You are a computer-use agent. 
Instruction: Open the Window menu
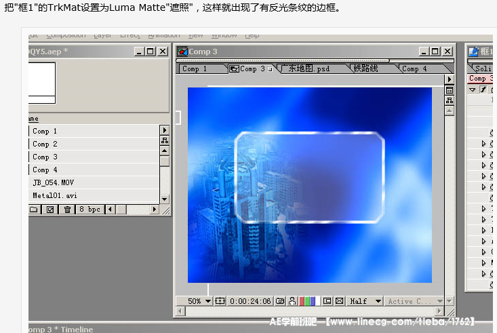pos(224,35)
